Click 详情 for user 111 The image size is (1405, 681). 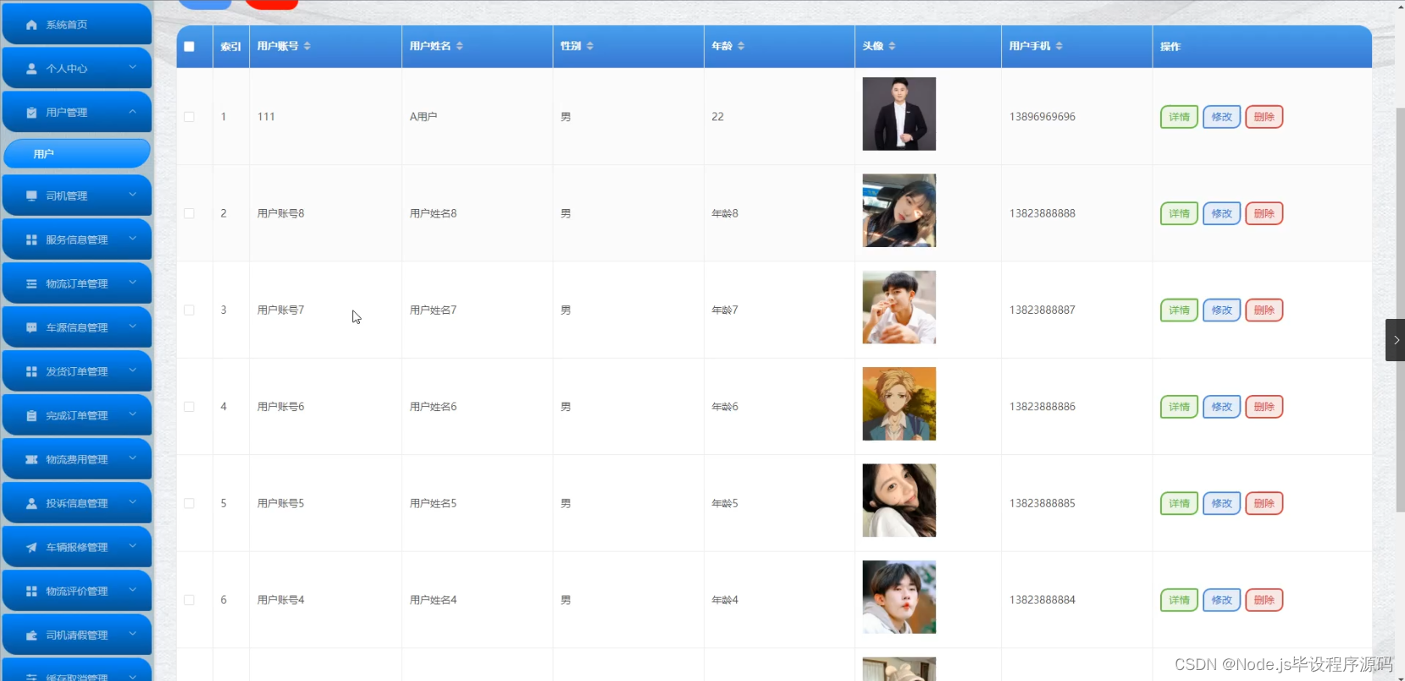pyautogui.click(x=1179, y=117)
